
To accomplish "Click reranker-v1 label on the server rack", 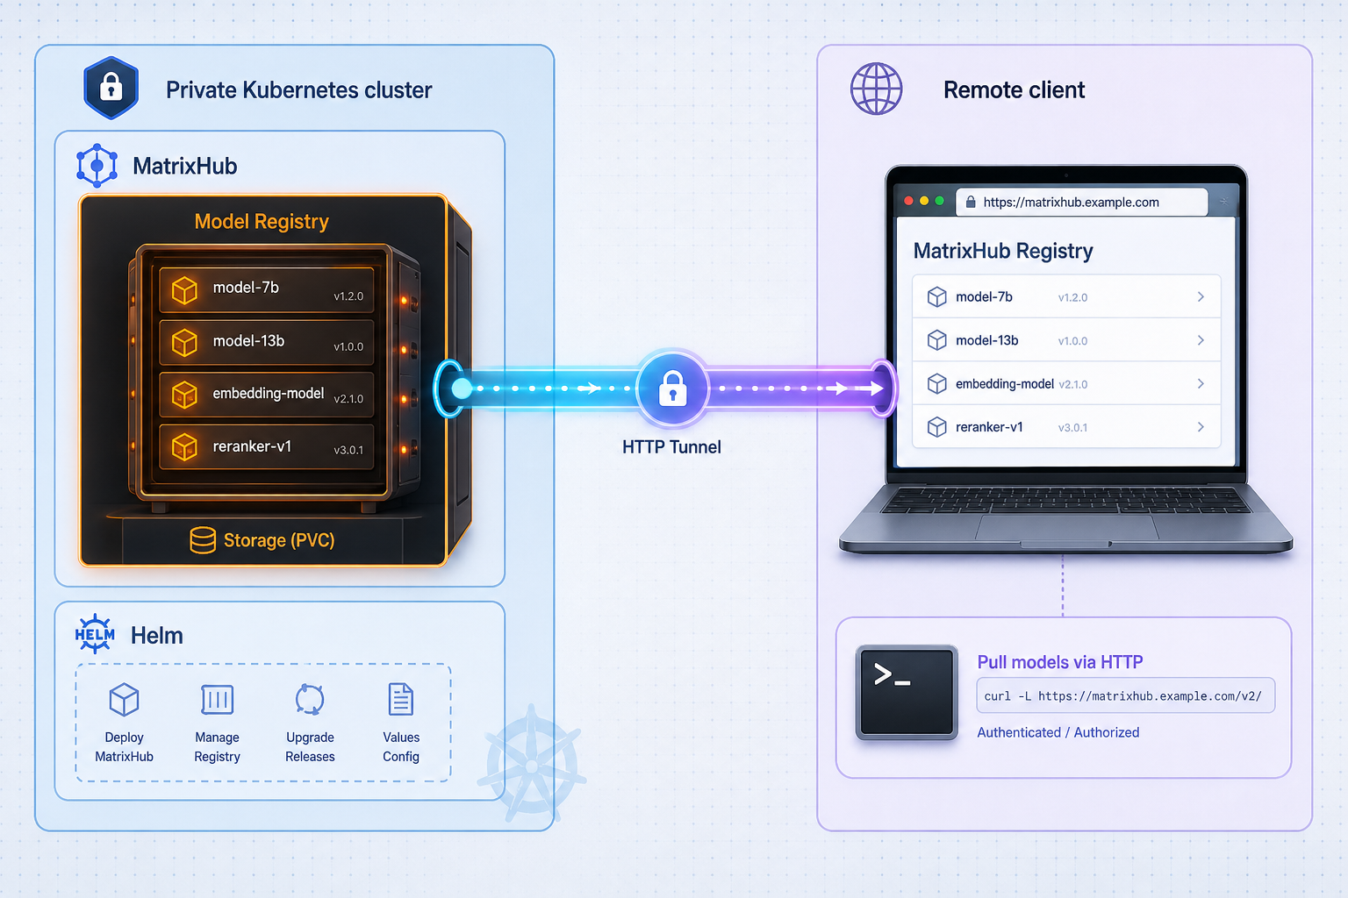I will click(x=252, y=446).
